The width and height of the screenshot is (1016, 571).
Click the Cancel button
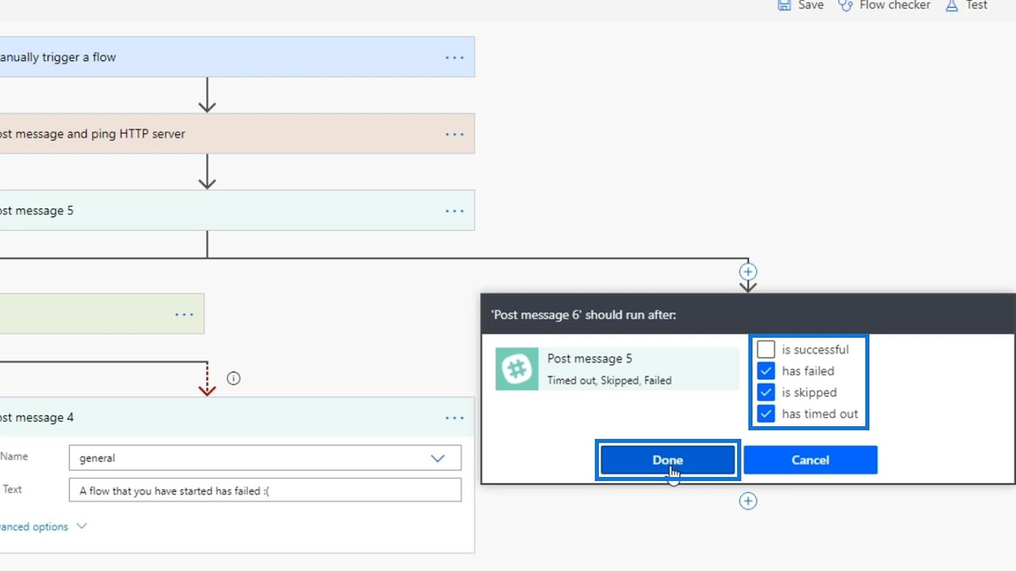[810, 460]
